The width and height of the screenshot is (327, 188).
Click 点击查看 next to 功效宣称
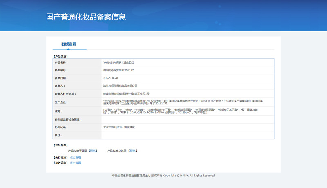pos(75,163)
